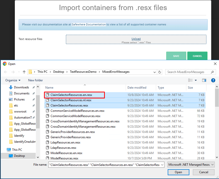The image size is (219, 179).
Task: Click the Upload link for resx files
Action: 136,39
